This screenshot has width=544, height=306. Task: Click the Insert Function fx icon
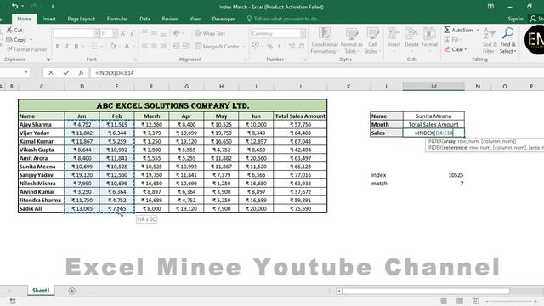81,72
